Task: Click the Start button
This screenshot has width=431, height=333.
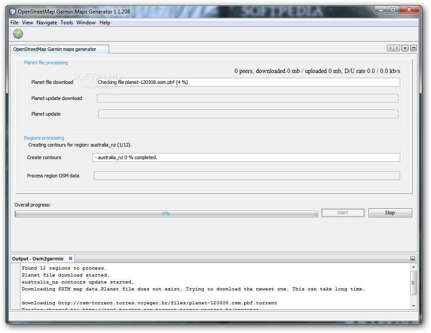Action: click(x=343, y=213)
